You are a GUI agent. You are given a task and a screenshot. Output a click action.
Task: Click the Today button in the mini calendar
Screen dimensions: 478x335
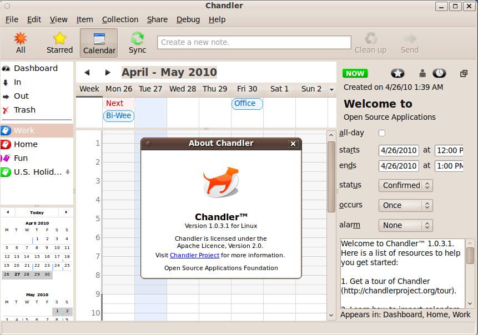[37, 212]
